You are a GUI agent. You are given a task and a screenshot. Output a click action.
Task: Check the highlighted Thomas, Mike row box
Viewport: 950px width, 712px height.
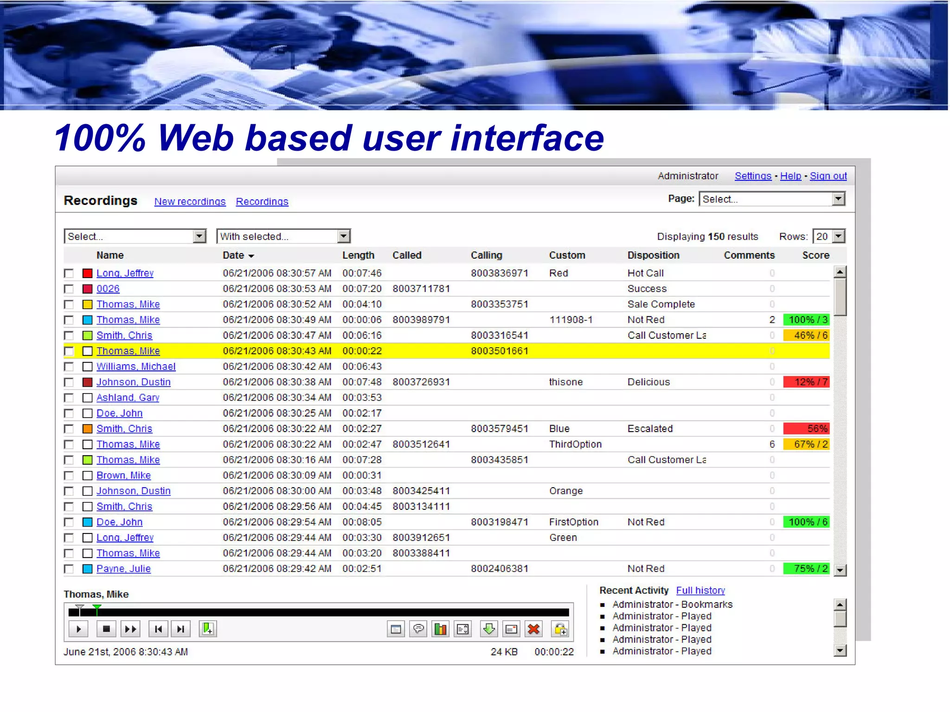[69, 351]
